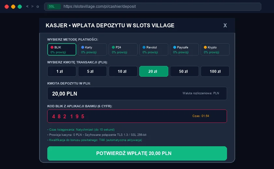274x169 pixels.
Task: Choose P24 payment method
Action: coord(123,49)
